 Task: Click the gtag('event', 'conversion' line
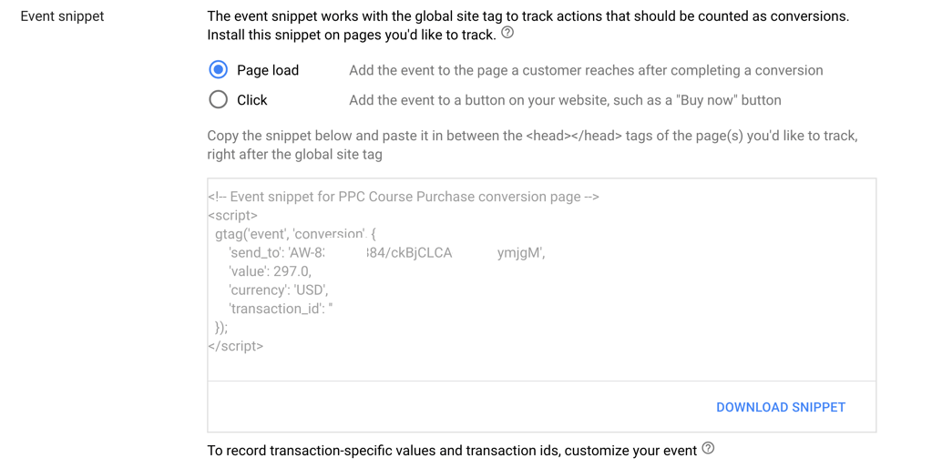(295, 234)
